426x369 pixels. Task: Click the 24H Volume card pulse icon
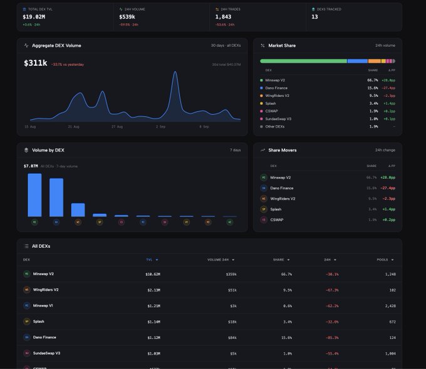[x=121, y=9]
